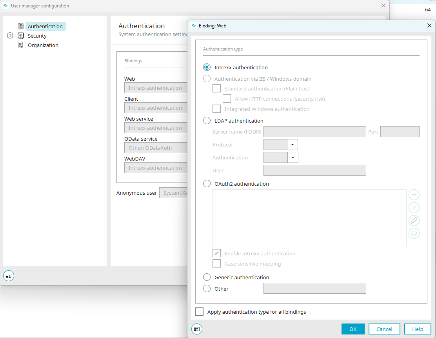Select Intrexx authentication radio button

click(x=207, y=67)
